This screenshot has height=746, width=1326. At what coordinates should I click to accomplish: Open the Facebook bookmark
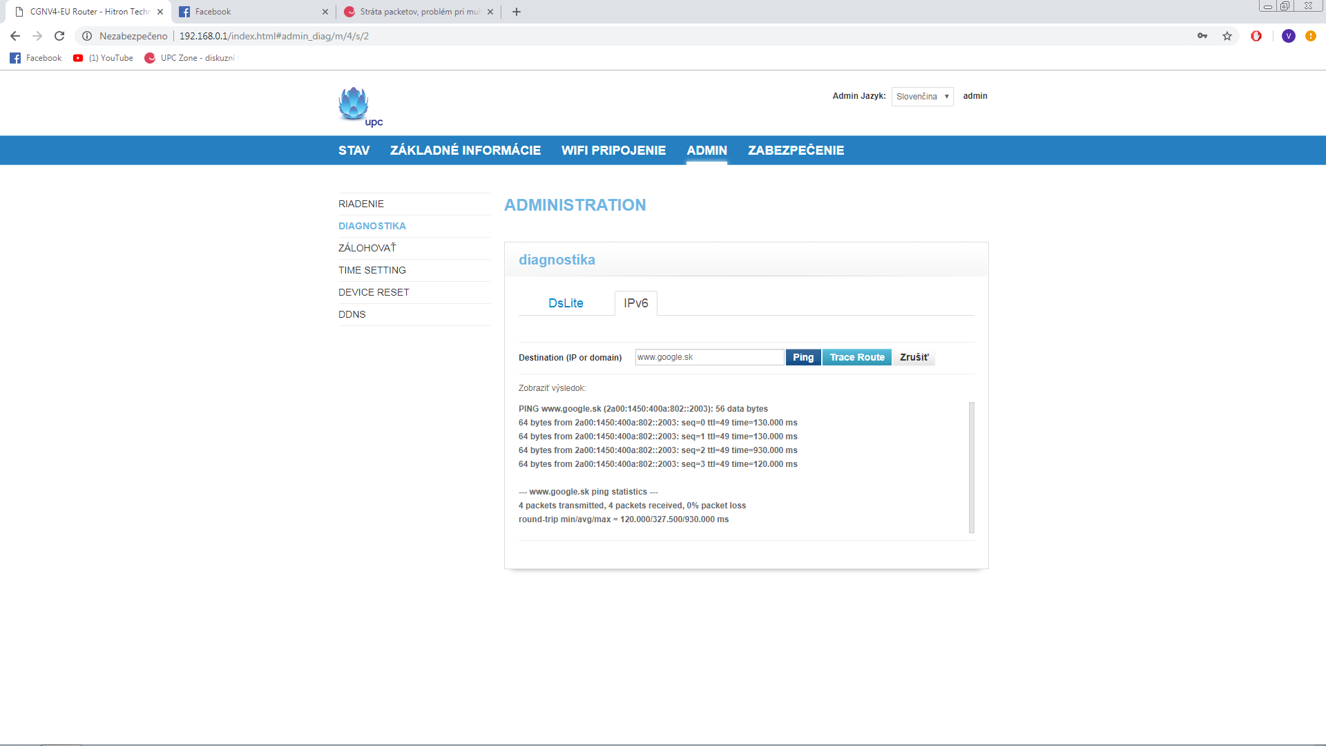point(36,58)
